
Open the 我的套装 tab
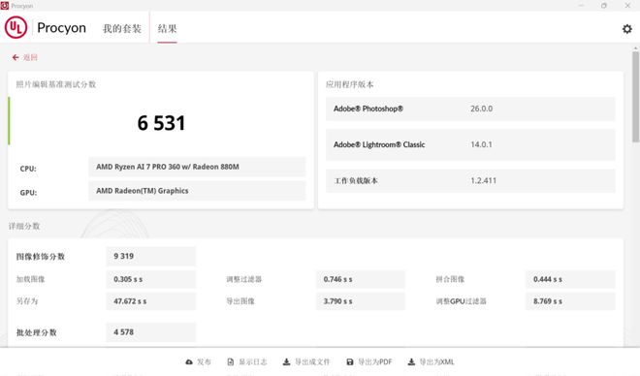(x=122, y=28)
